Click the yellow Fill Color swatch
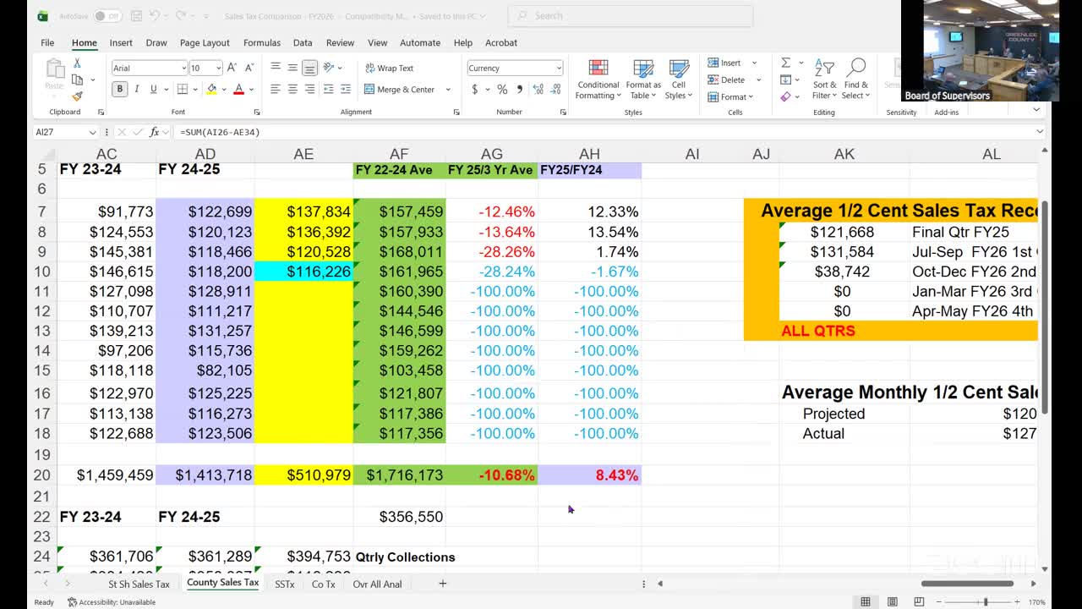 click(x=211, y=90)
